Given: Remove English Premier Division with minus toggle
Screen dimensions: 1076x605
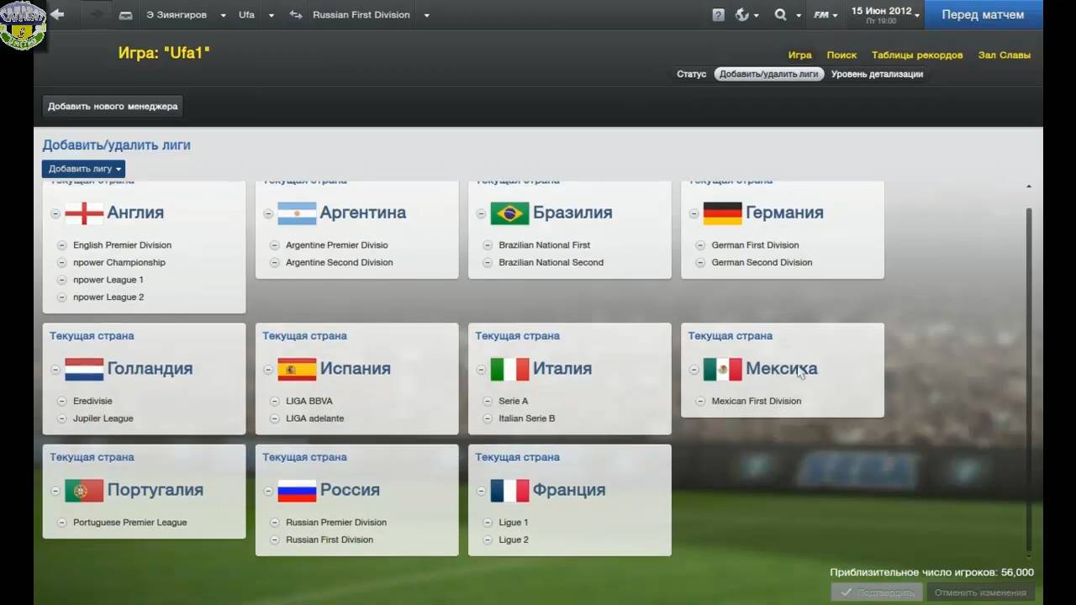Looking at the screenshot, I should (62, 245).
